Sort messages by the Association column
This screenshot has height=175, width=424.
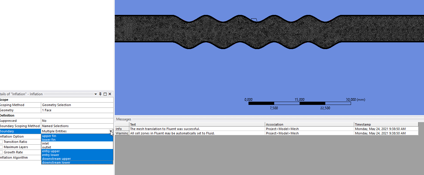(309, 124)
